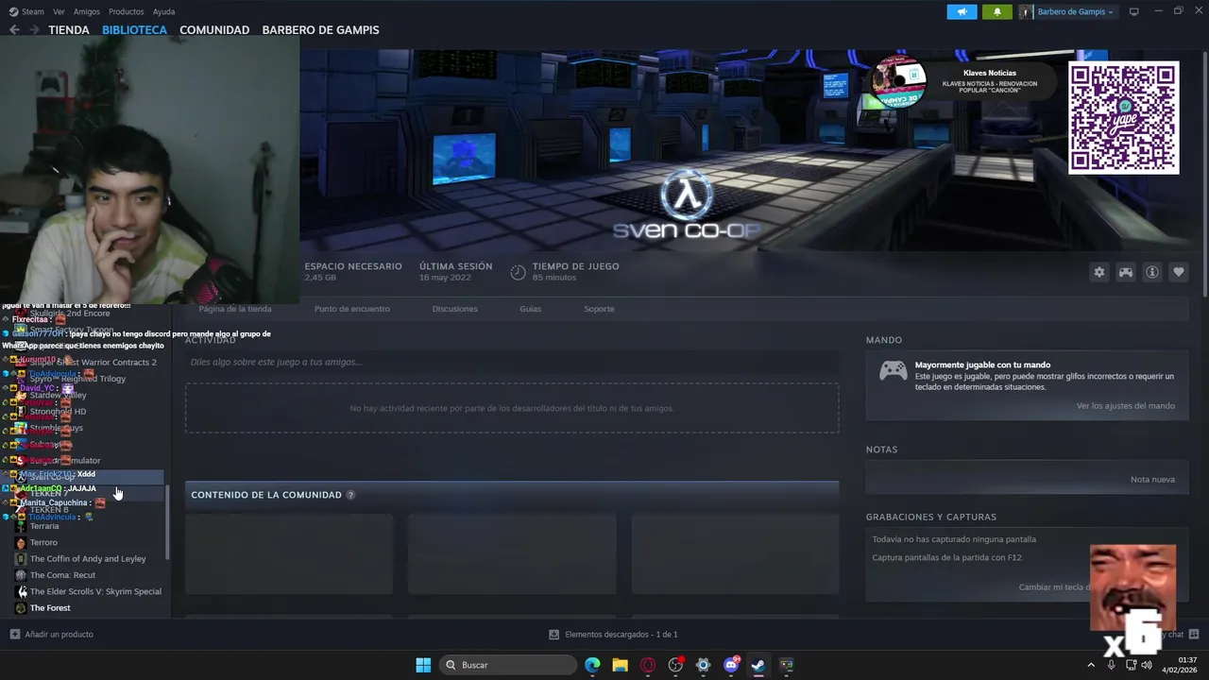
Task: Open the system tray volume icon
Action: pos(1146,665)
